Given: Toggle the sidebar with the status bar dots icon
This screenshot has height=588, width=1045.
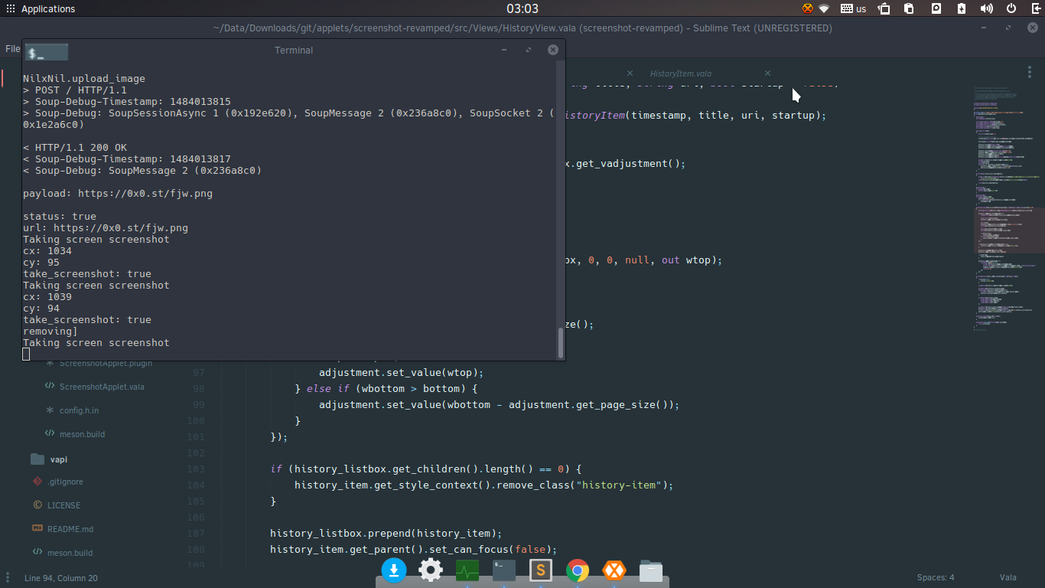Looking at the screenshot, I should [8, 578].
